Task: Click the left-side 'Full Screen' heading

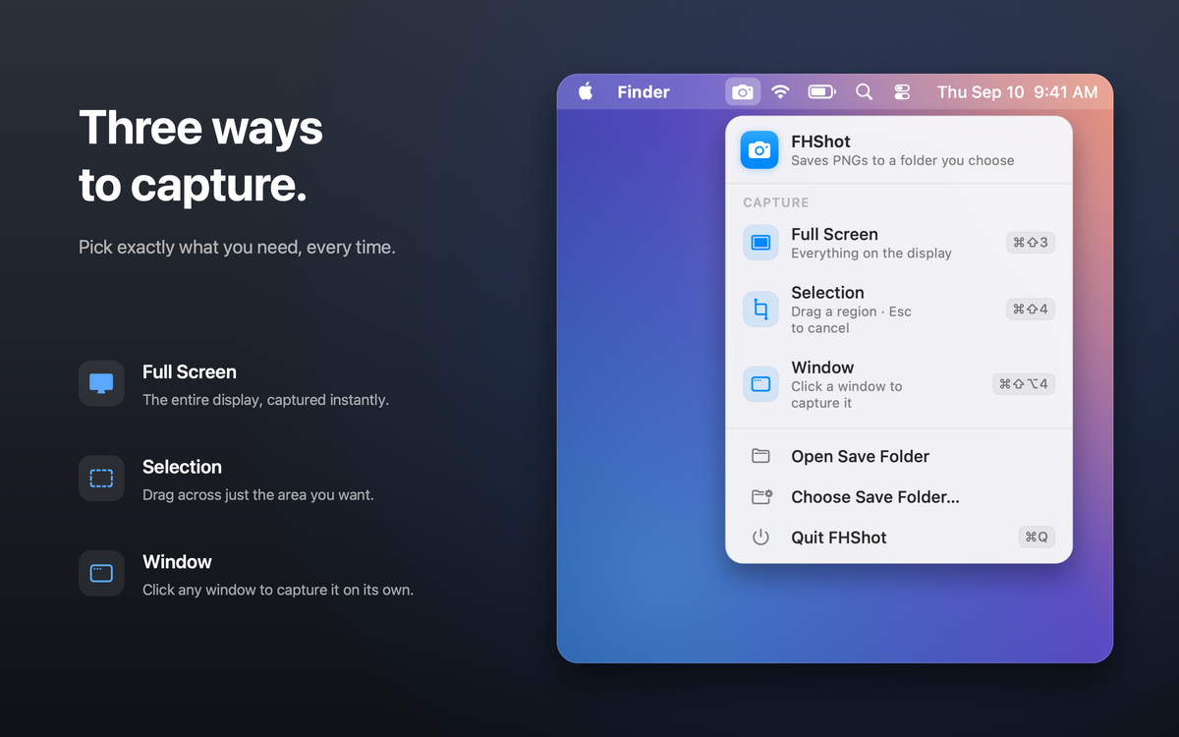Action: pyautogui.click(x=190, y=371)
